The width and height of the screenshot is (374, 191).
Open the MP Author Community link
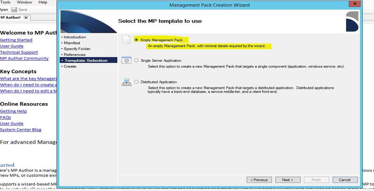pos(24,58)
